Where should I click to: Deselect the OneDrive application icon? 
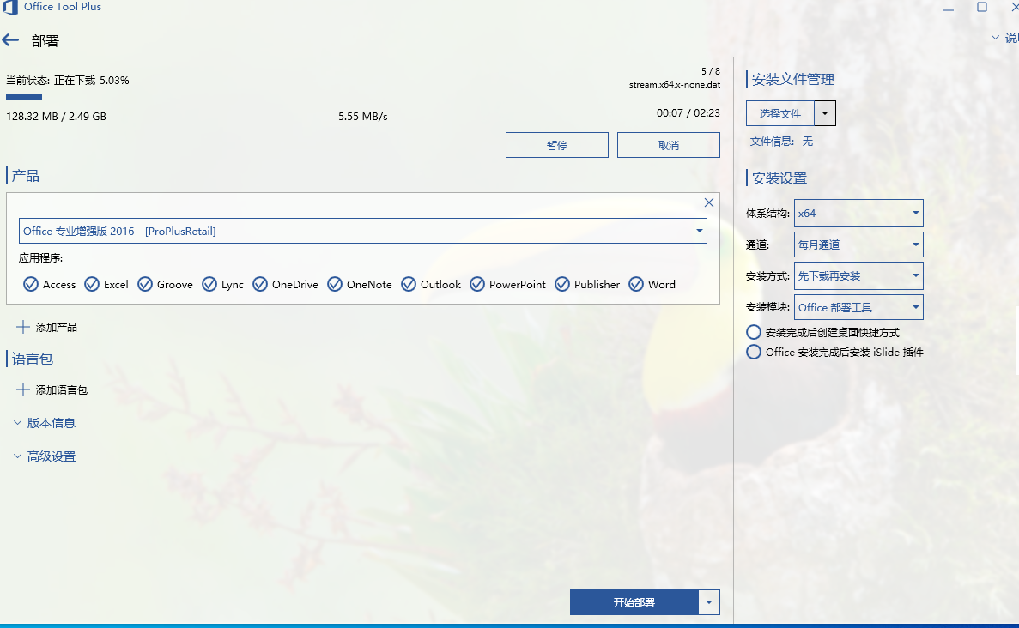[260, 284]
